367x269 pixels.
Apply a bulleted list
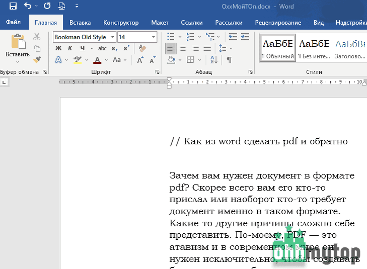point(171,37)
